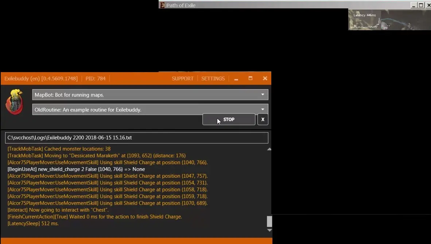
Task: Click the log file path field
Action: click(137, 138)
